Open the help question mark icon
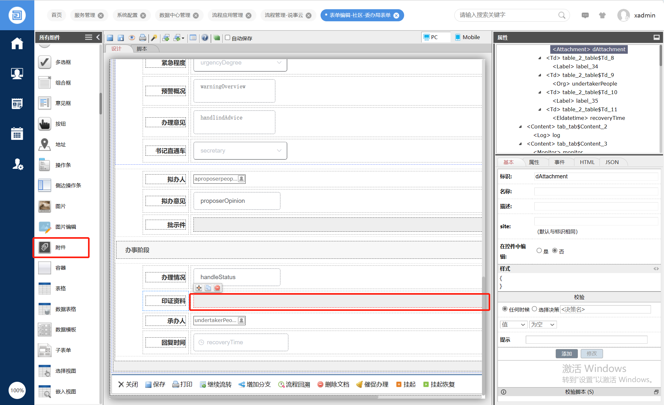The width and height of the screenshot is (664, 405). pos(205,38)
